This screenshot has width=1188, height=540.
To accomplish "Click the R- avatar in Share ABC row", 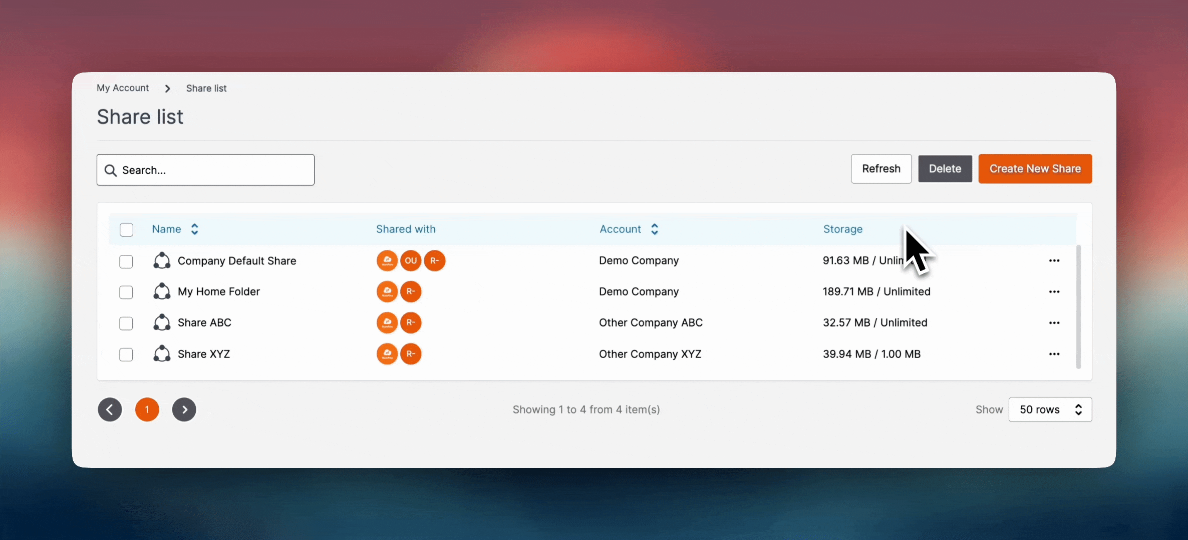I will 411,322.
